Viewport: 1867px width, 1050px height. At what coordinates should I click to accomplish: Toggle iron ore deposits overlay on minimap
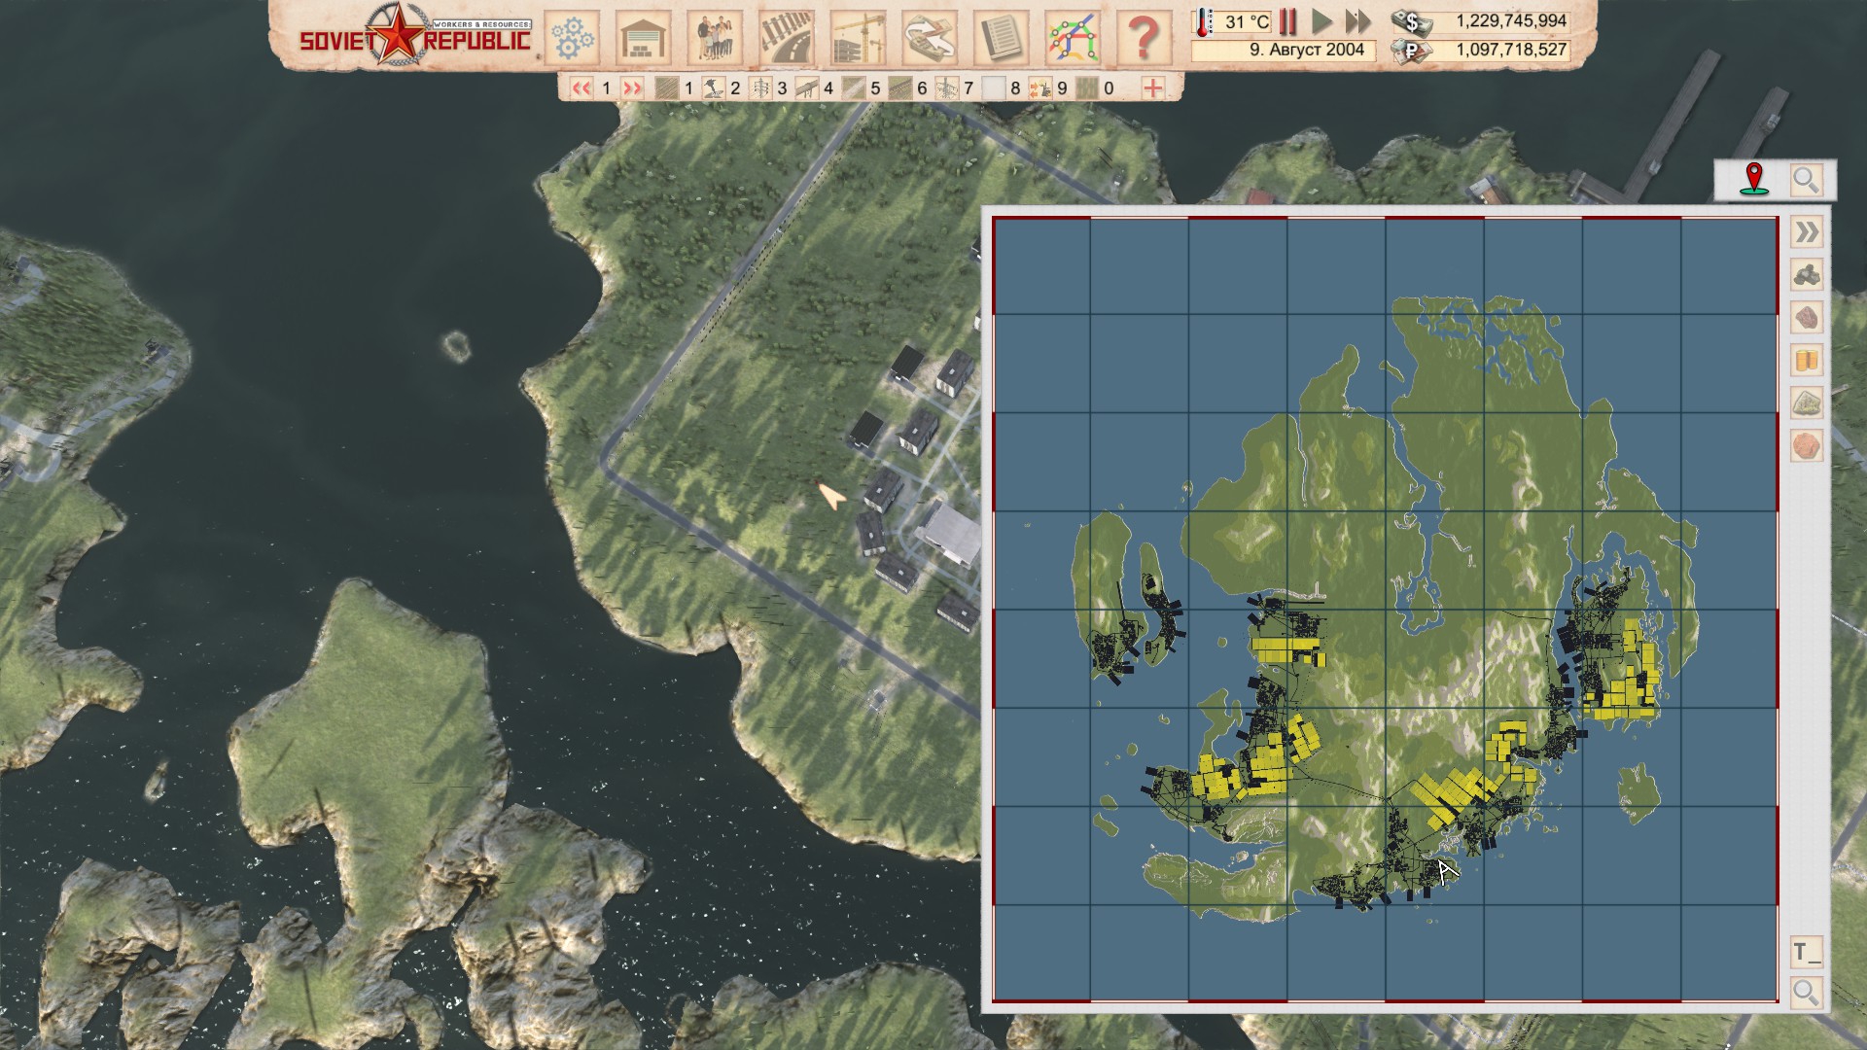[x=1807, y=318]
